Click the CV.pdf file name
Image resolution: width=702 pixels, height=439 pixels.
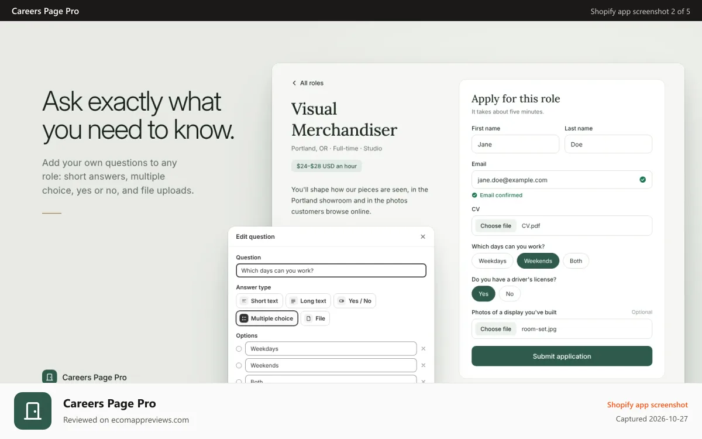(x=531, y=225)
